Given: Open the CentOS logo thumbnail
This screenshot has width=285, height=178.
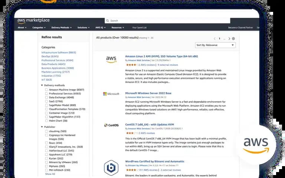Looking at the screenshot, I should click(x=111, y=125).
